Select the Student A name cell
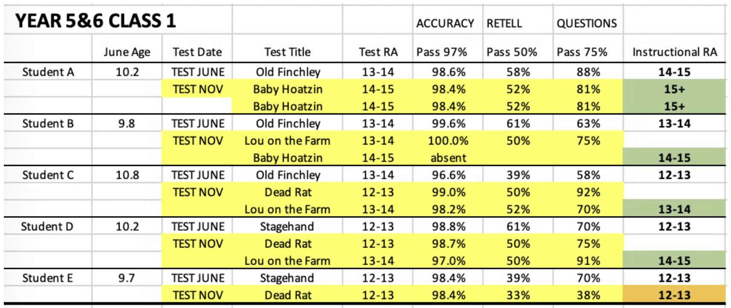This screenshot has width=731, height=308. tap(48, 72)
